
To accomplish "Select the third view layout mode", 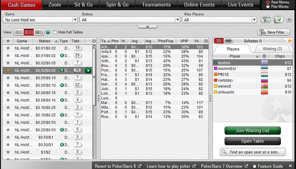I will 39,32.
